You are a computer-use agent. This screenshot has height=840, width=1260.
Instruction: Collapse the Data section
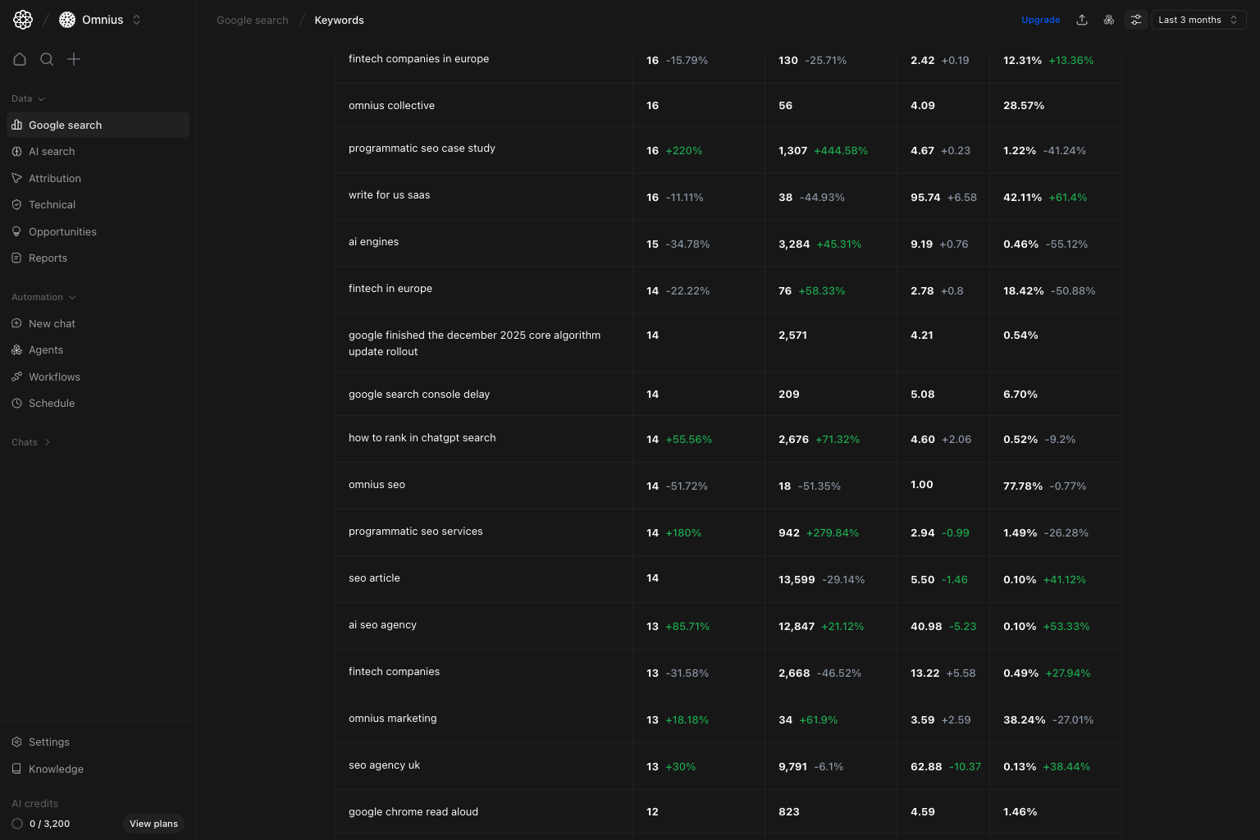[x=28, y=98]
